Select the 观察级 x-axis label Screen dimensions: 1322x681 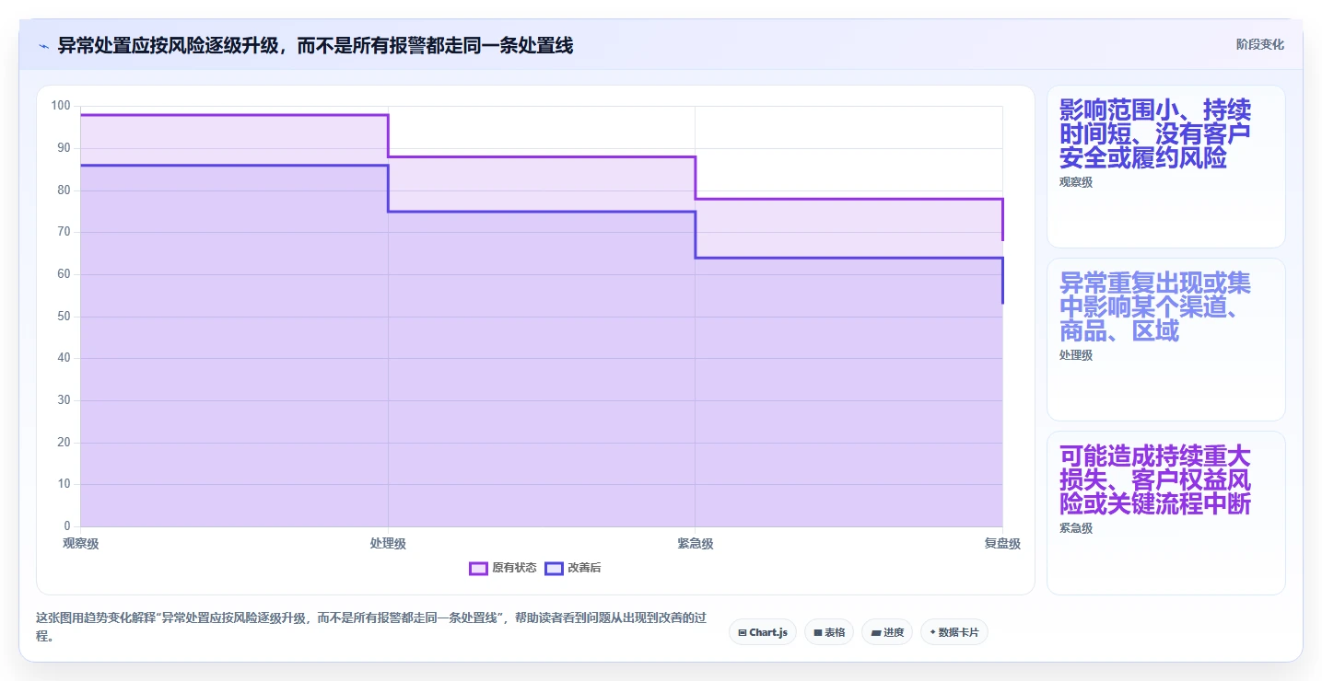click(81, 544)
